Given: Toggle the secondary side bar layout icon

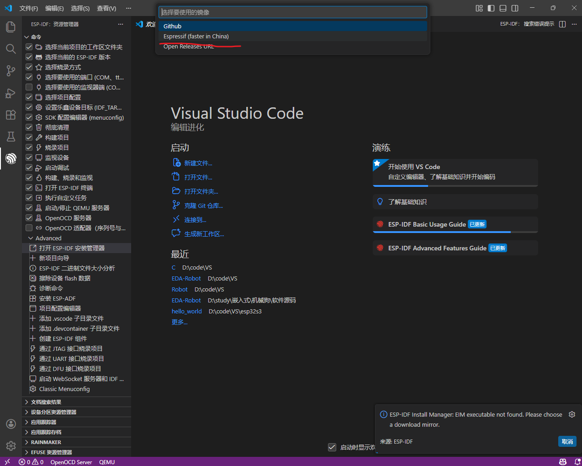Looking at the screenshot, I should pos(515,8).
